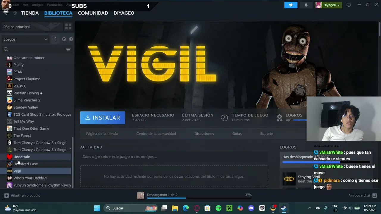This screenshot has width=381, height=214.
Task: Switch to Big Picture mode monitor icon
Action: [x=349, y=5]
